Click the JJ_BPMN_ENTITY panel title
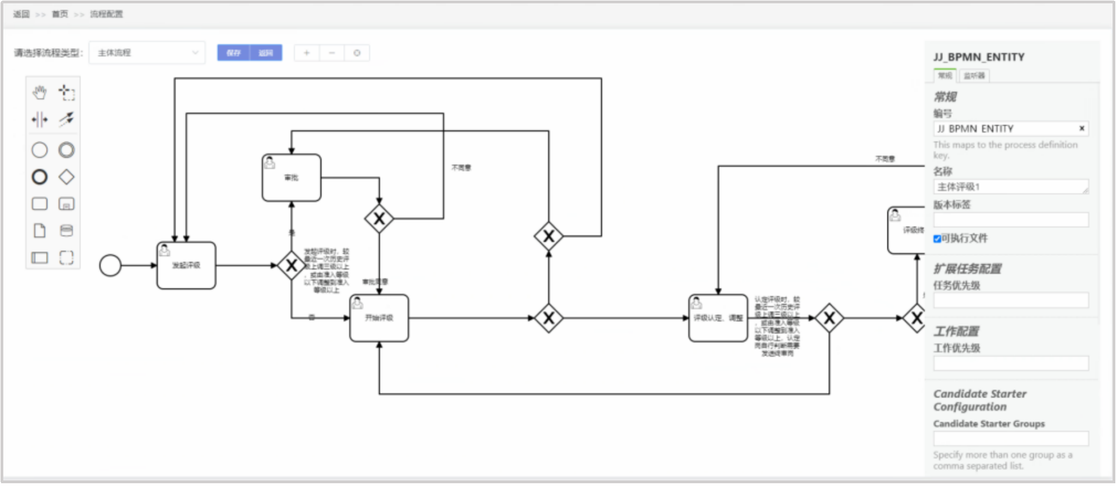The image size is (1117, 486). point(979,57)
